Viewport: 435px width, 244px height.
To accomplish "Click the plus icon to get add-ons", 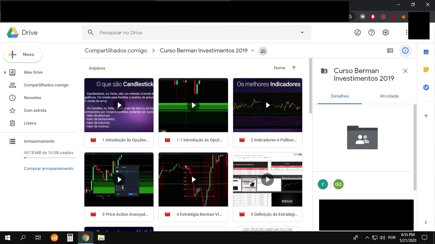I will point(426,116).
